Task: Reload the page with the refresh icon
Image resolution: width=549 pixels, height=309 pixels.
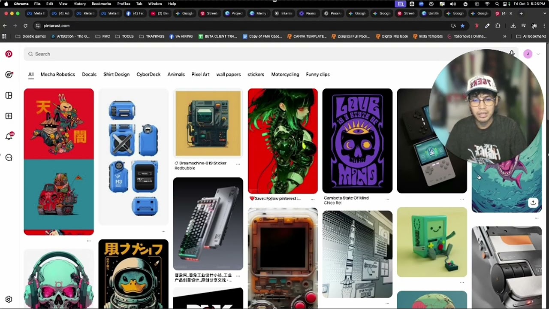Action: [x=25, y=26]
